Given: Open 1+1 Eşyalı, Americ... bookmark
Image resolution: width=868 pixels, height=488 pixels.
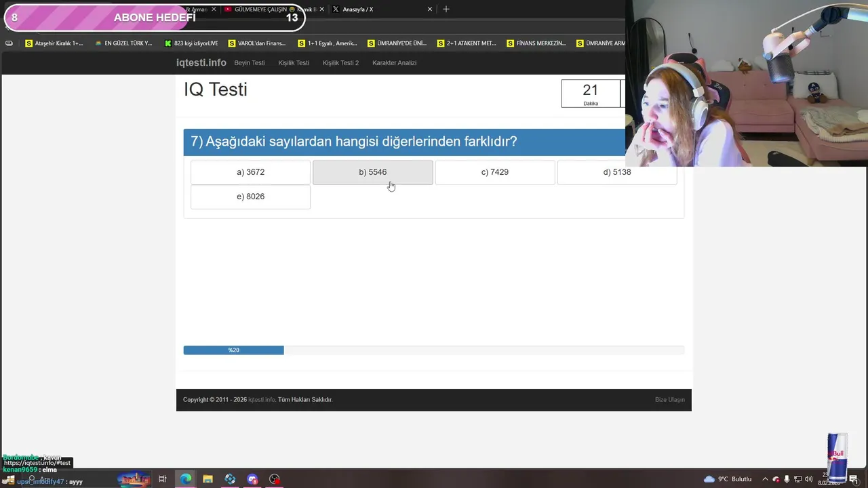Looking at the screenshot, I should [328, 43].
